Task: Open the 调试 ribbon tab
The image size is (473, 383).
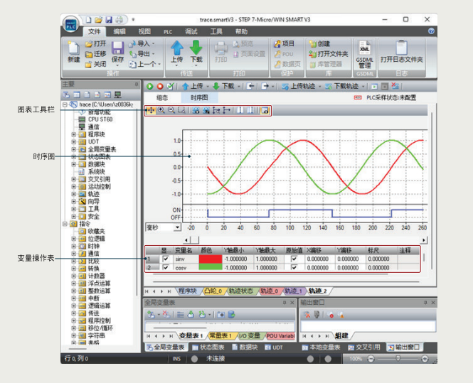Action: [x=191, y=31]
